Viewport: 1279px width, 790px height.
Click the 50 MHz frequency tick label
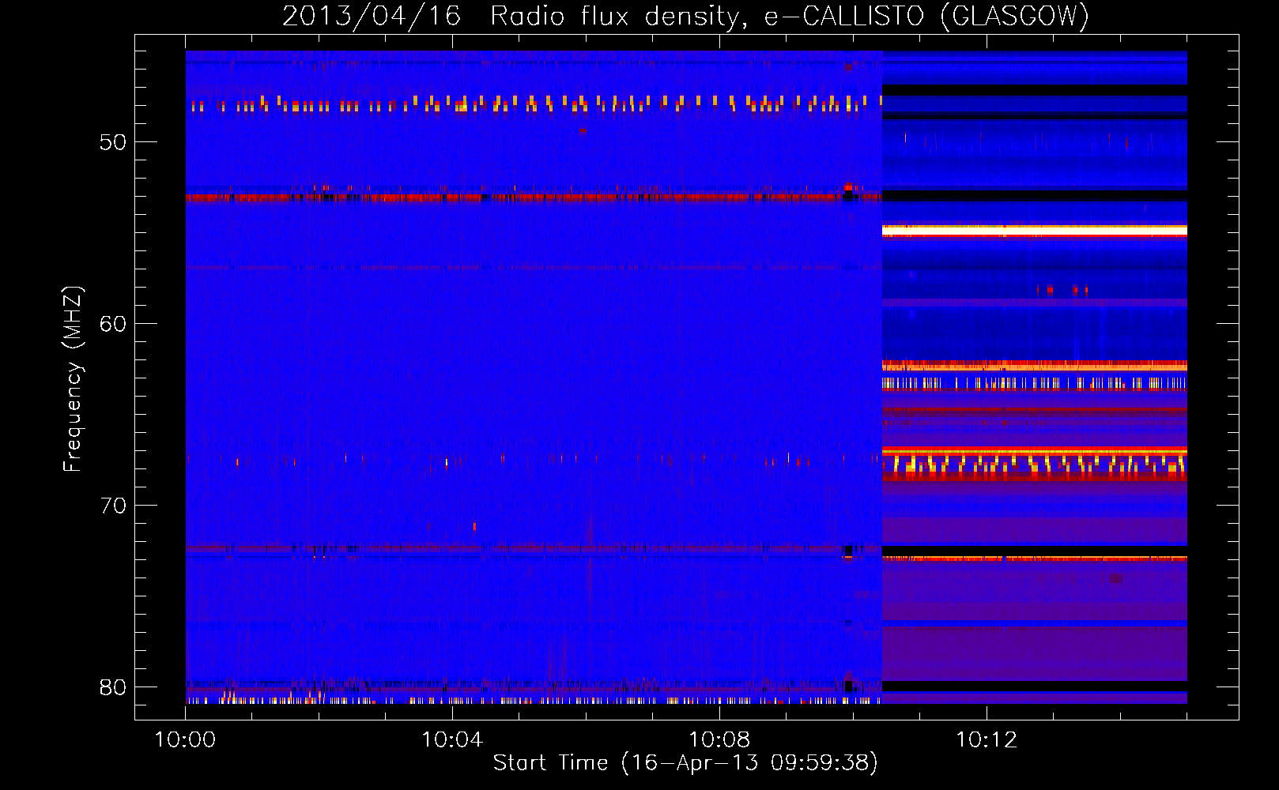[x=113, y=142]
